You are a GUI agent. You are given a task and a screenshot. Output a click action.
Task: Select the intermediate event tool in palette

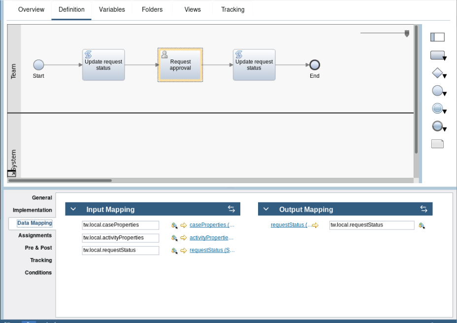point(437,108)
